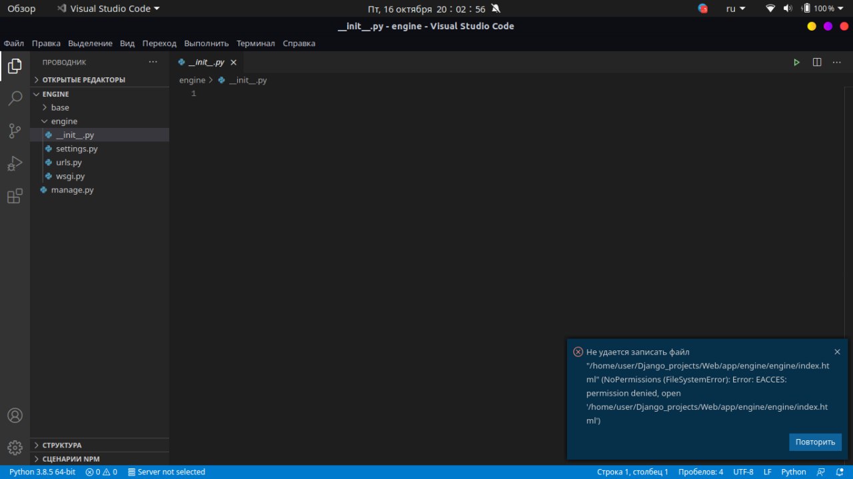
Task: Open the Правка menu
Action: click(x=46, y=43)
